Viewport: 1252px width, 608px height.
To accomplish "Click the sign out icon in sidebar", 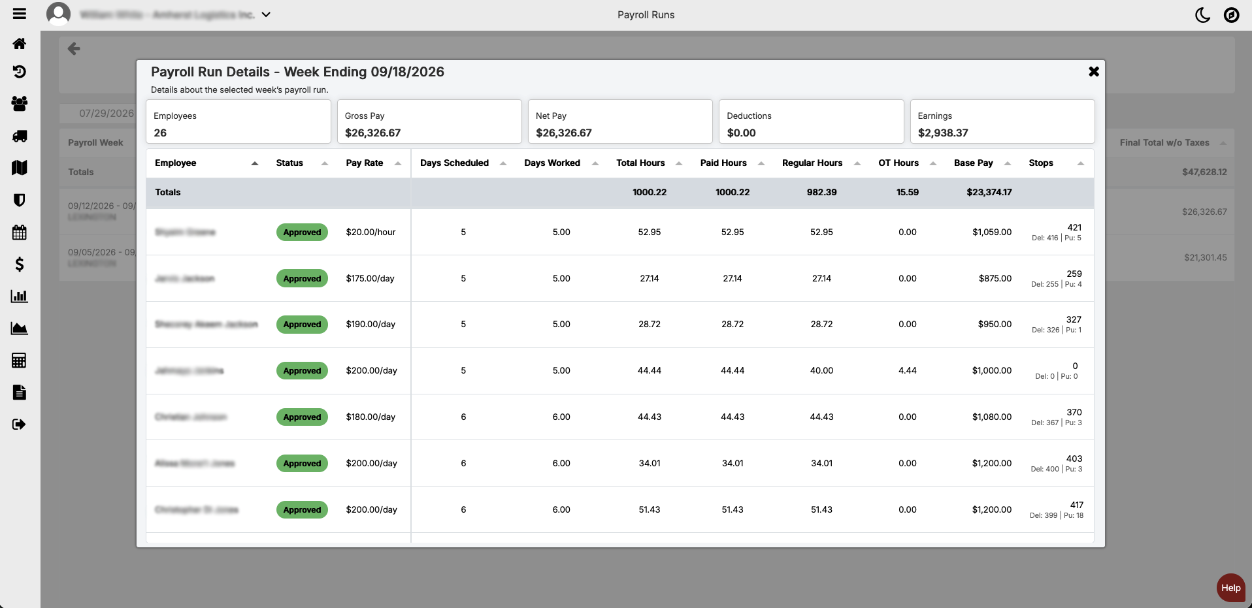I will (20, 424).
